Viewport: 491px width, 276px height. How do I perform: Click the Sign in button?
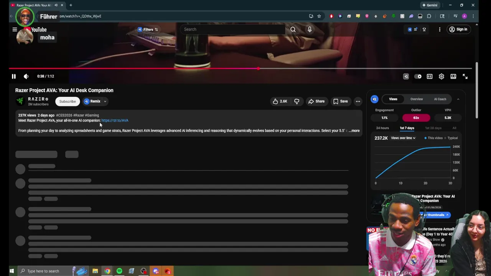(458, 30)
